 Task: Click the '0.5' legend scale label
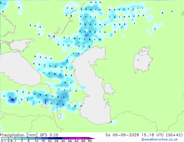[x=10, y=141]
